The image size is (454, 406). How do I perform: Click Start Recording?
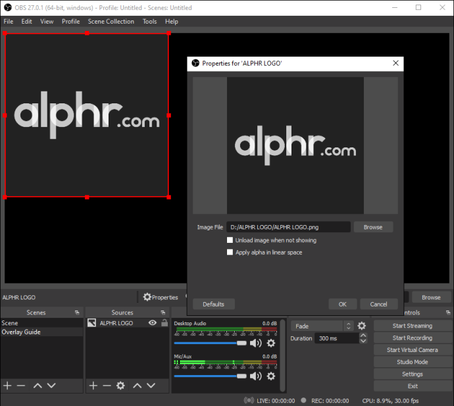click(413, 338)
